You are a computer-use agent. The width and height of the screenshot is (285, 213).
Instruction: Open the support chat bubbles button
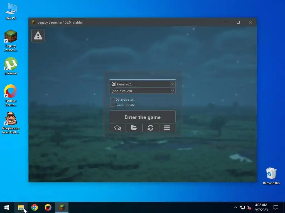pos(118,128)
